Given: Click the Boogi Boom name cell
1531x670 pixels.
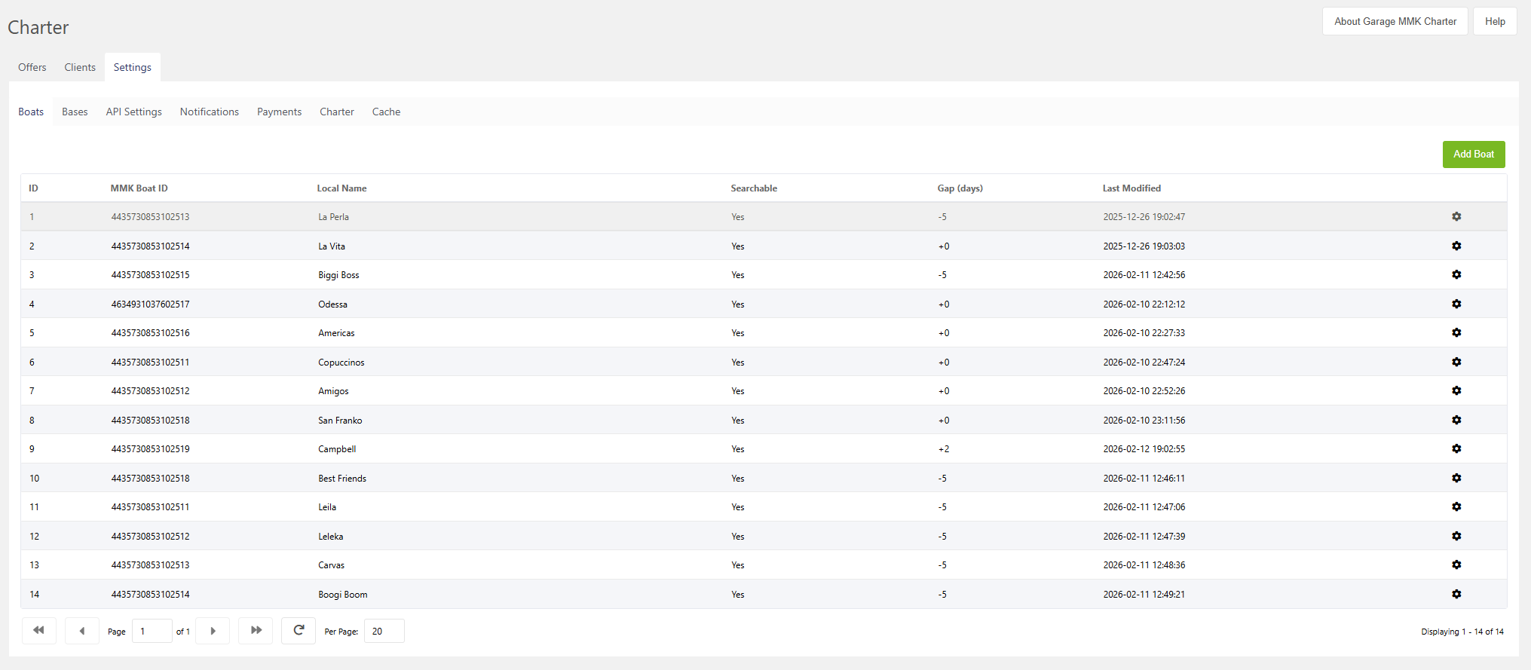Looking at the screenshot, I should pyautogui.click(x=343, y=595).
